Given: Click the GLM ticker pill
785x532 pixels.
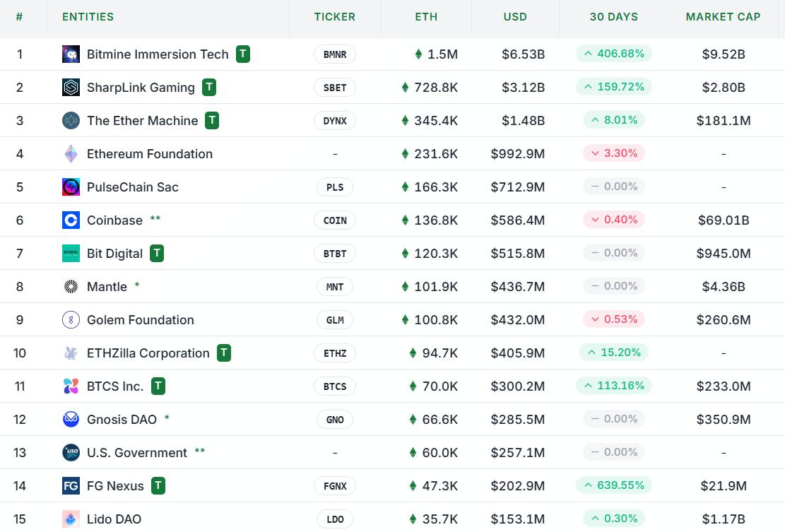Looking at the screenshot, I should (x=335, y=320).
